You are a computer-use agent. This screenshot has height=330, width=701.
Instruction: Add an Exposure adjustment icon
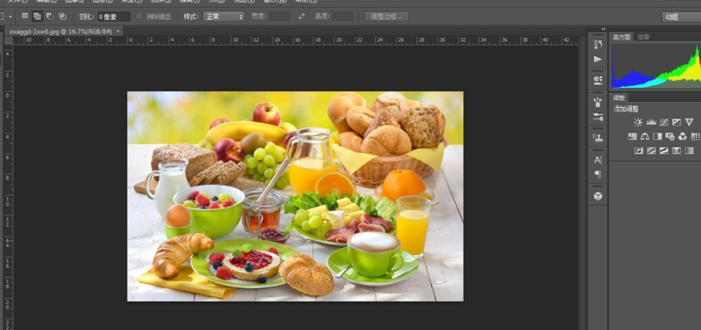[x=676, y=122]
